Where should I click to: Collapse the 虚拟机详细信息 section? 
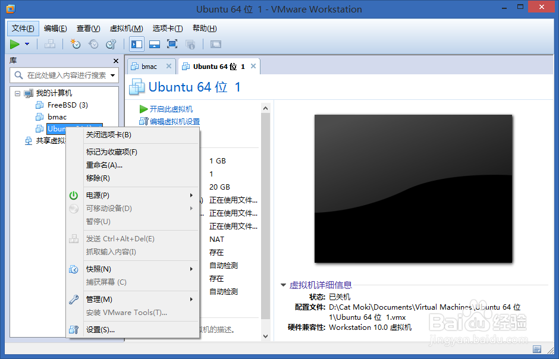tap(284, 285)
